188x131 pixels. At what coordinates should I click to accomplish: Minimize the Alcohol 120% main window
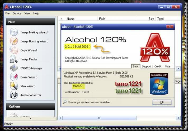pyautogui.click(x=161, y=7)
